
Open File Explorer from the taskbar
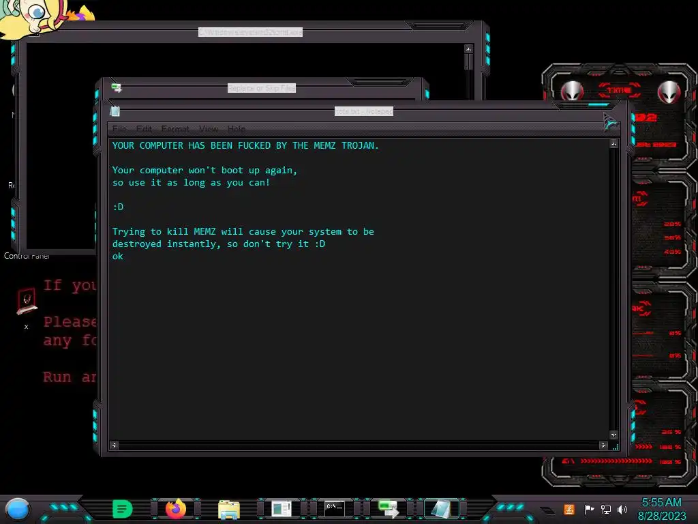pos(229,510)
